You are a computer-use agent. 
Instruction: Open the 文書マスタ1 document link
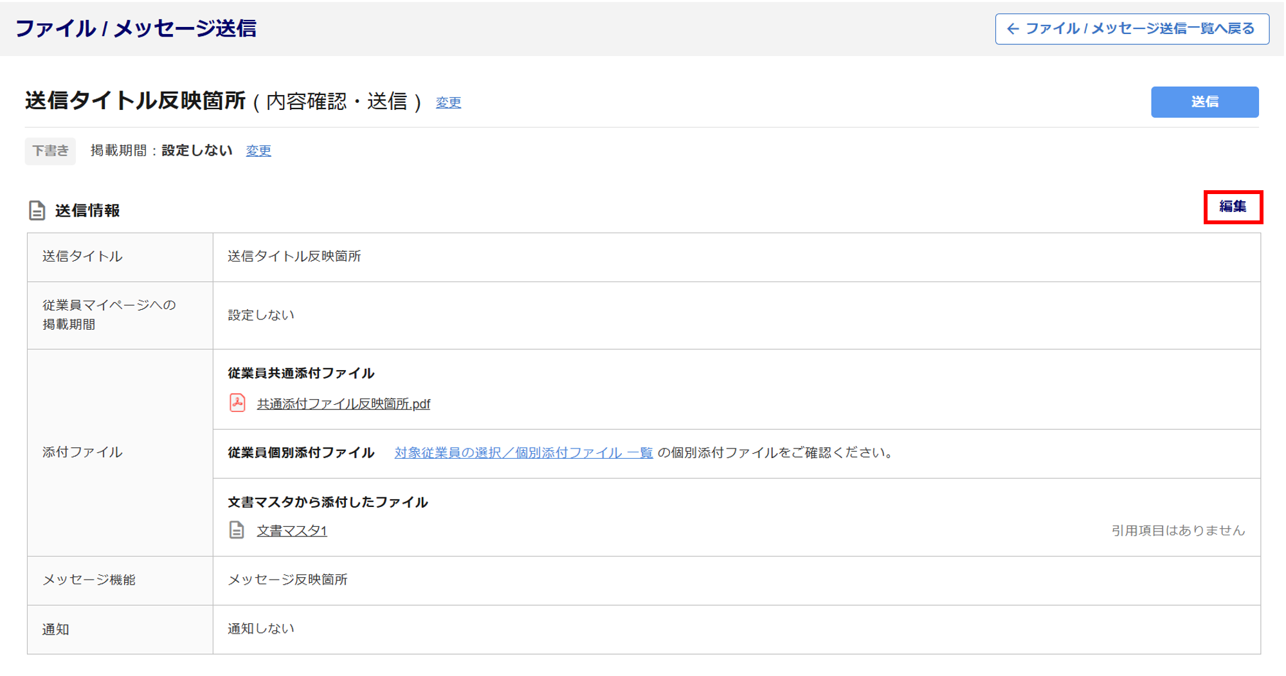[x=292, y=531]
